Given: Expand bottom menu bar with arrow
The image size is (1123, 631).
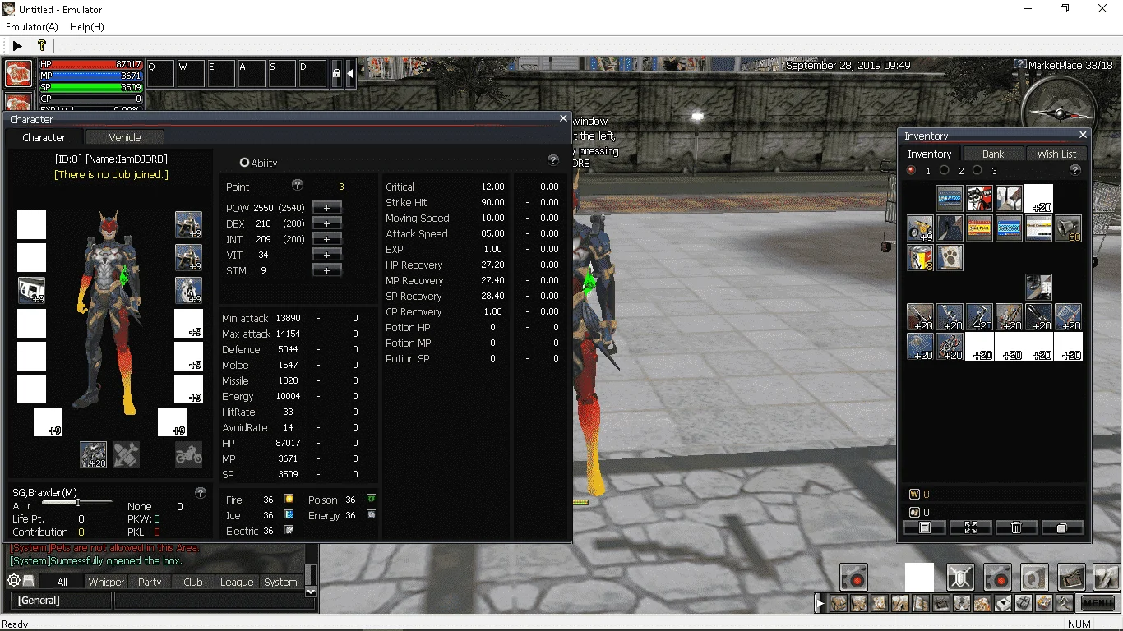Looking at the screenshot, I should point(820,604).
